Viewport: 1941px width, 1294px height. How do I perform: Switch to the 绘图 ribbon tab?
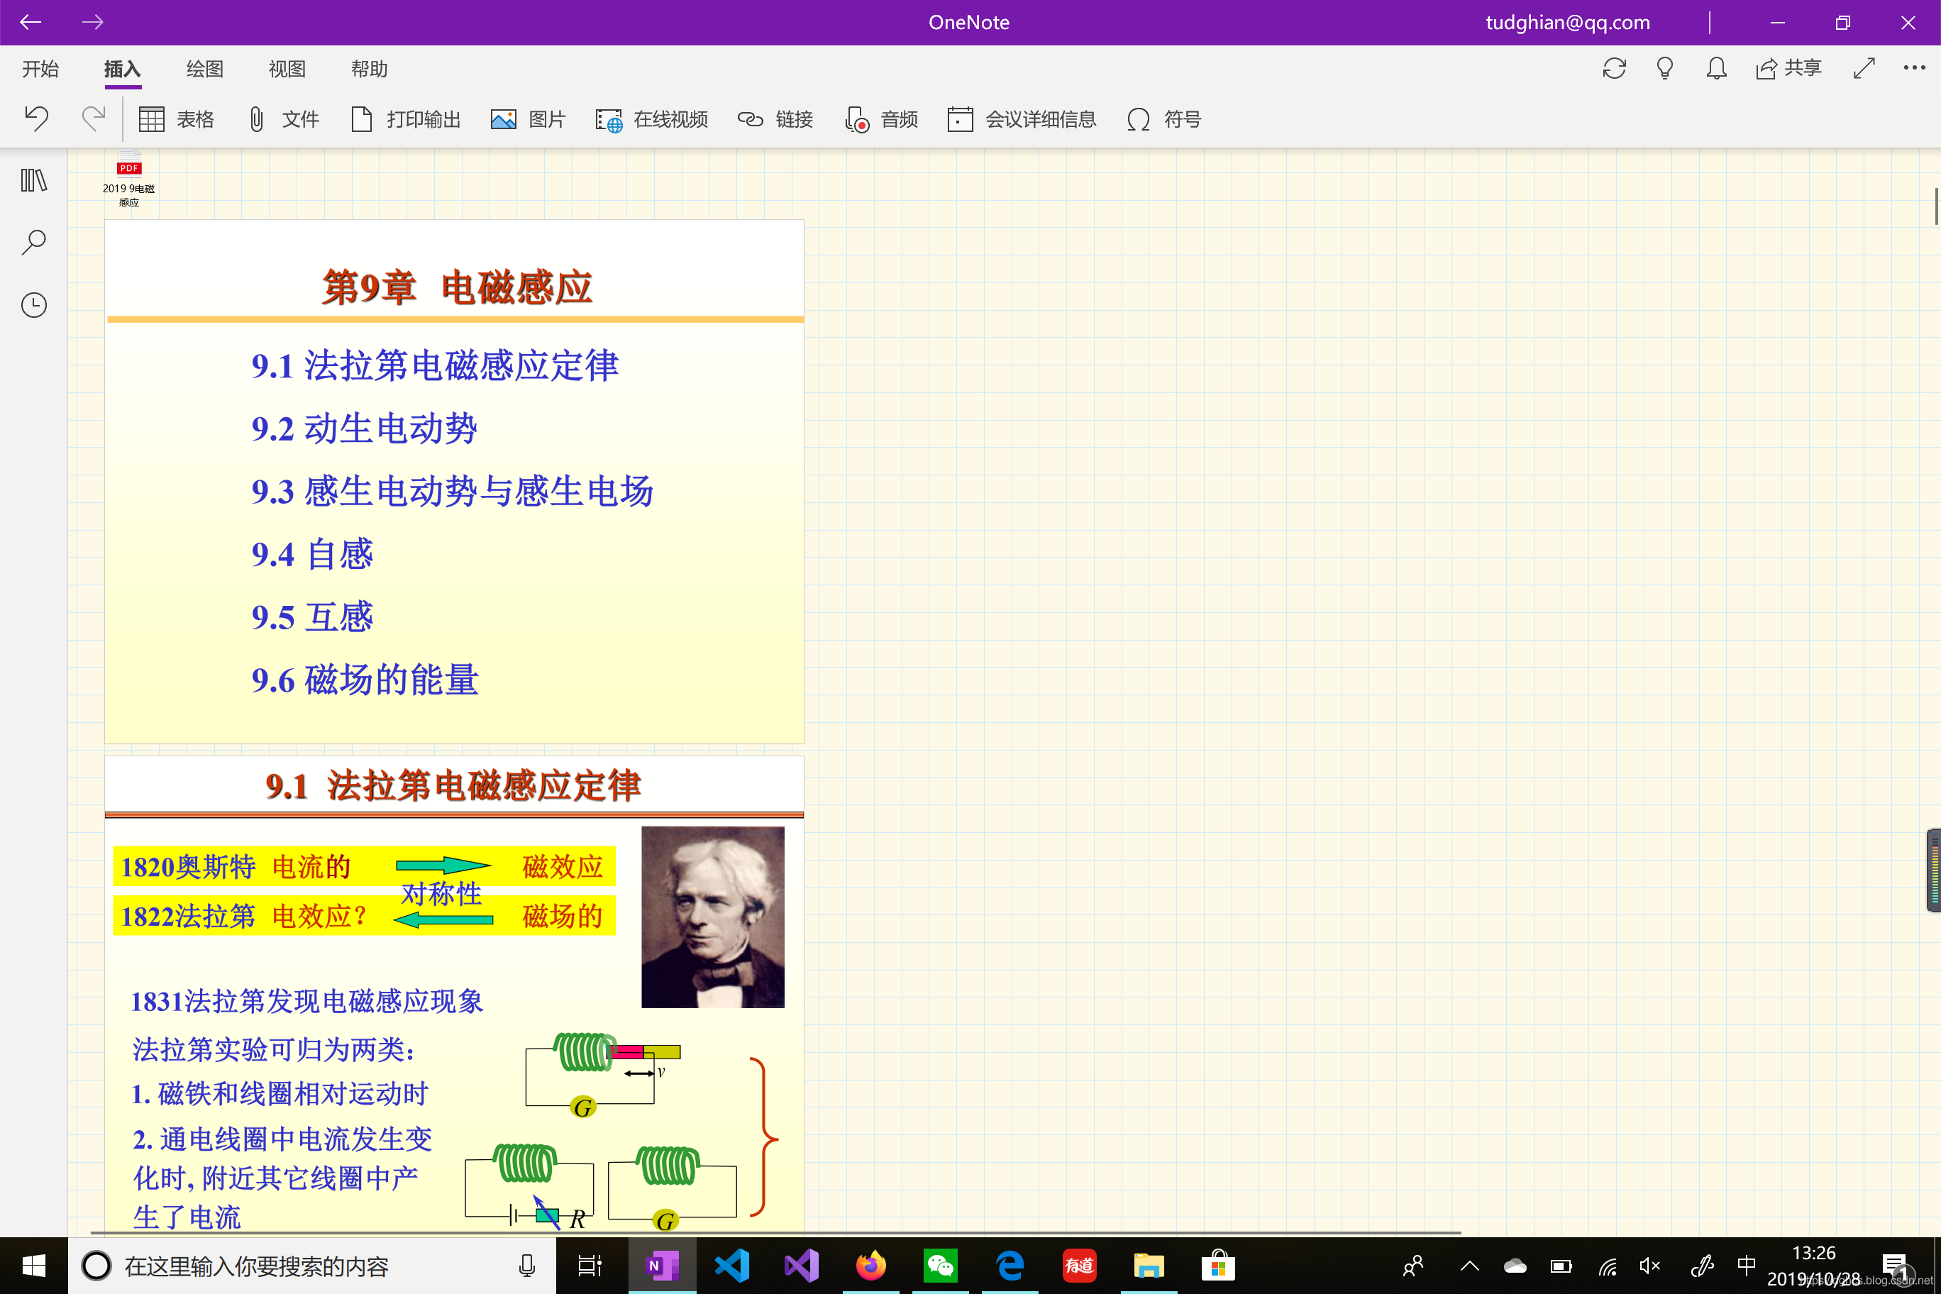click(204, 70)
